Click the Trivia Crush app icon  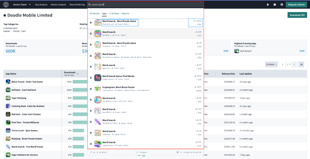click(x=8, y=130)
